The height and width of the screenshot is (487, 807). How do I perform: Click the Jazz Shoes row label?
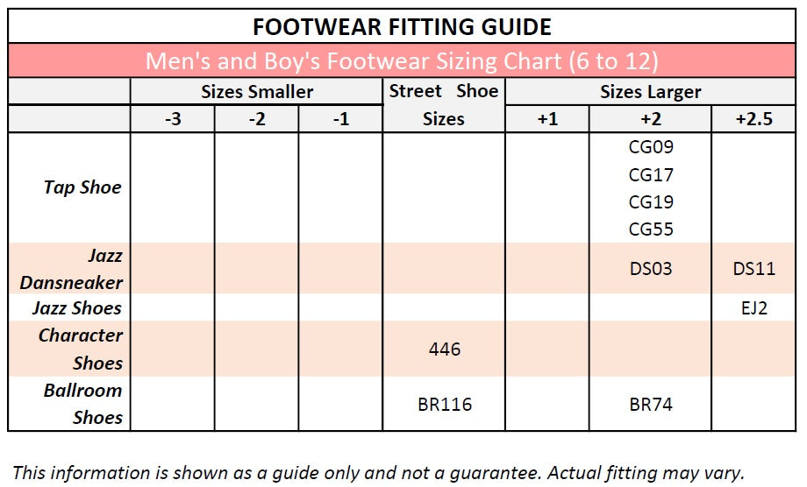pyautogui.click(x=77, y=307)
